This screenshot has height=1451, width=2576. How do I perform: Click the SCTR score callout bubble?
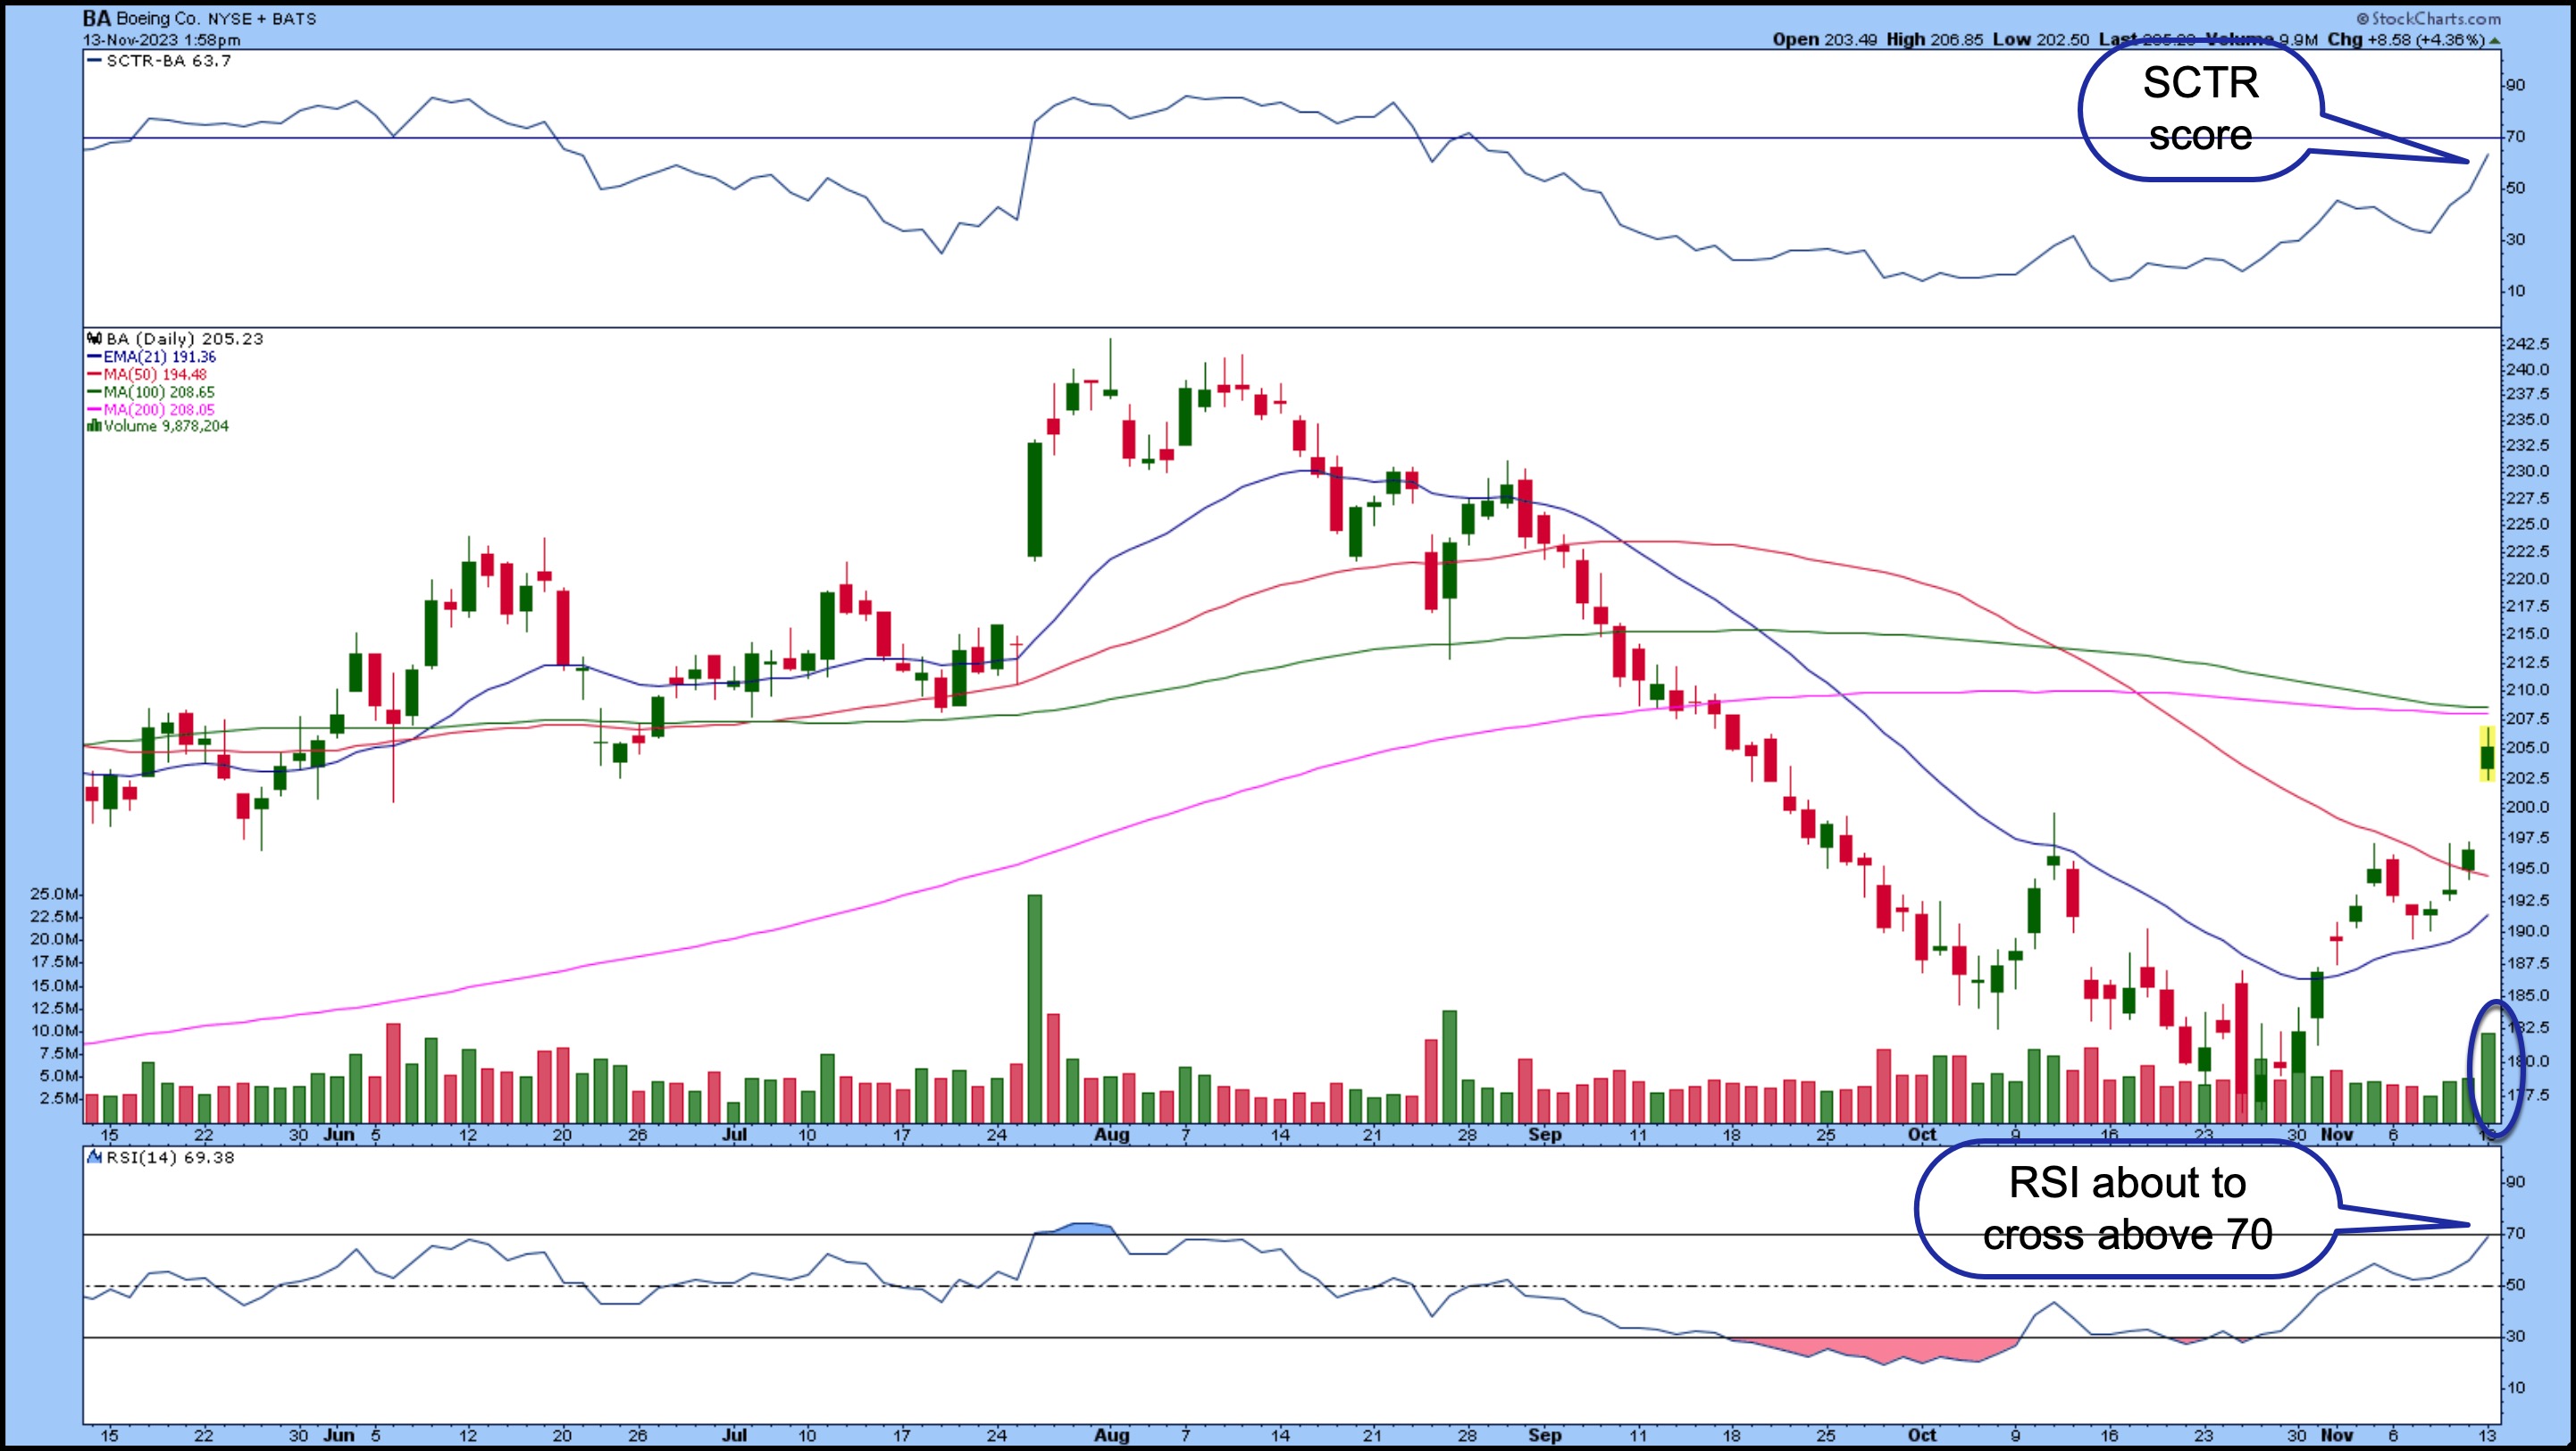pyautogui.click(x=2200, y=109)
